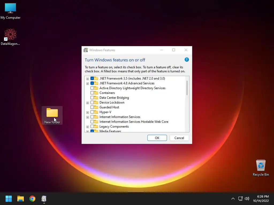Select the Containers feature label
This screenshot has width=274, height=205.
pos(107,93)
